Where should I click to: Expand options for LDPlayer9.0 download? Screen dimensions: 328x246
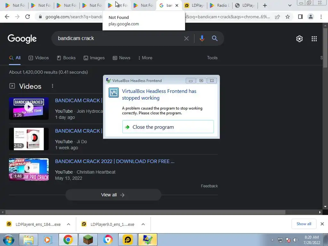coord(143,224)
